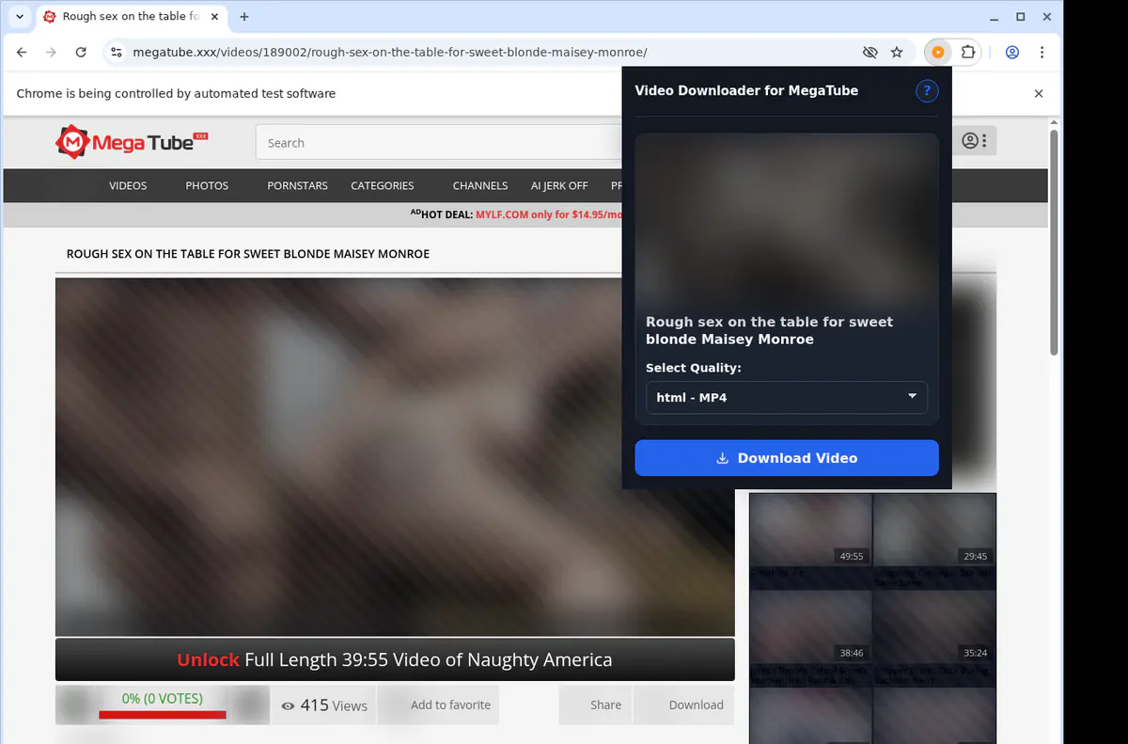Open the tab search chevron in Chrome
1128x744 pixels.
[x=20, y=17]
